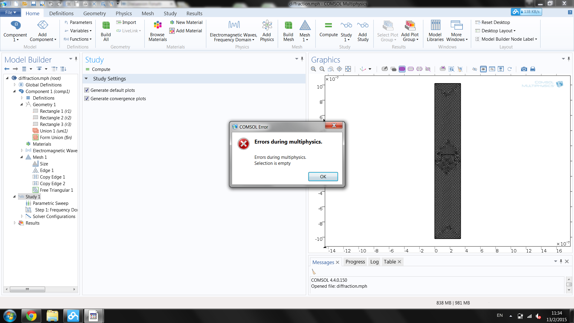Image resolution: width=574 pixels, height=323 pixels.
Task: Open the Variables dropdown
Action: [x=80, y=31]
